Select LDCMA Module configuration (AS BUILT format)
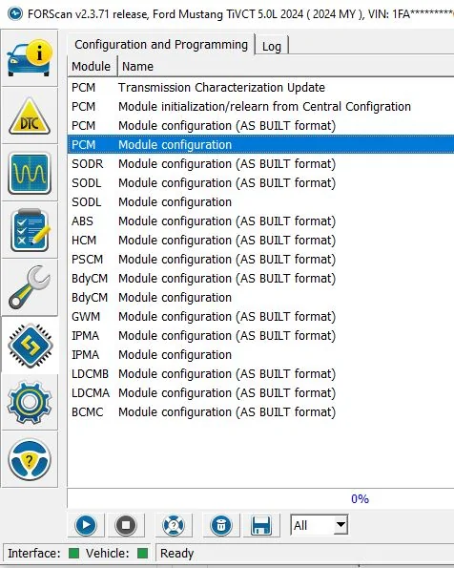This screenshot has width=454, height=568. (x=260, y=392)
